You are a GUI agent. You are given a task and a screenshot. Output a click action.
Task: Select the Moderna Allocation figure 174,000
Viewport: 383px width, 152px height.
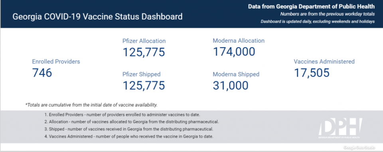[x=234, y=51]
